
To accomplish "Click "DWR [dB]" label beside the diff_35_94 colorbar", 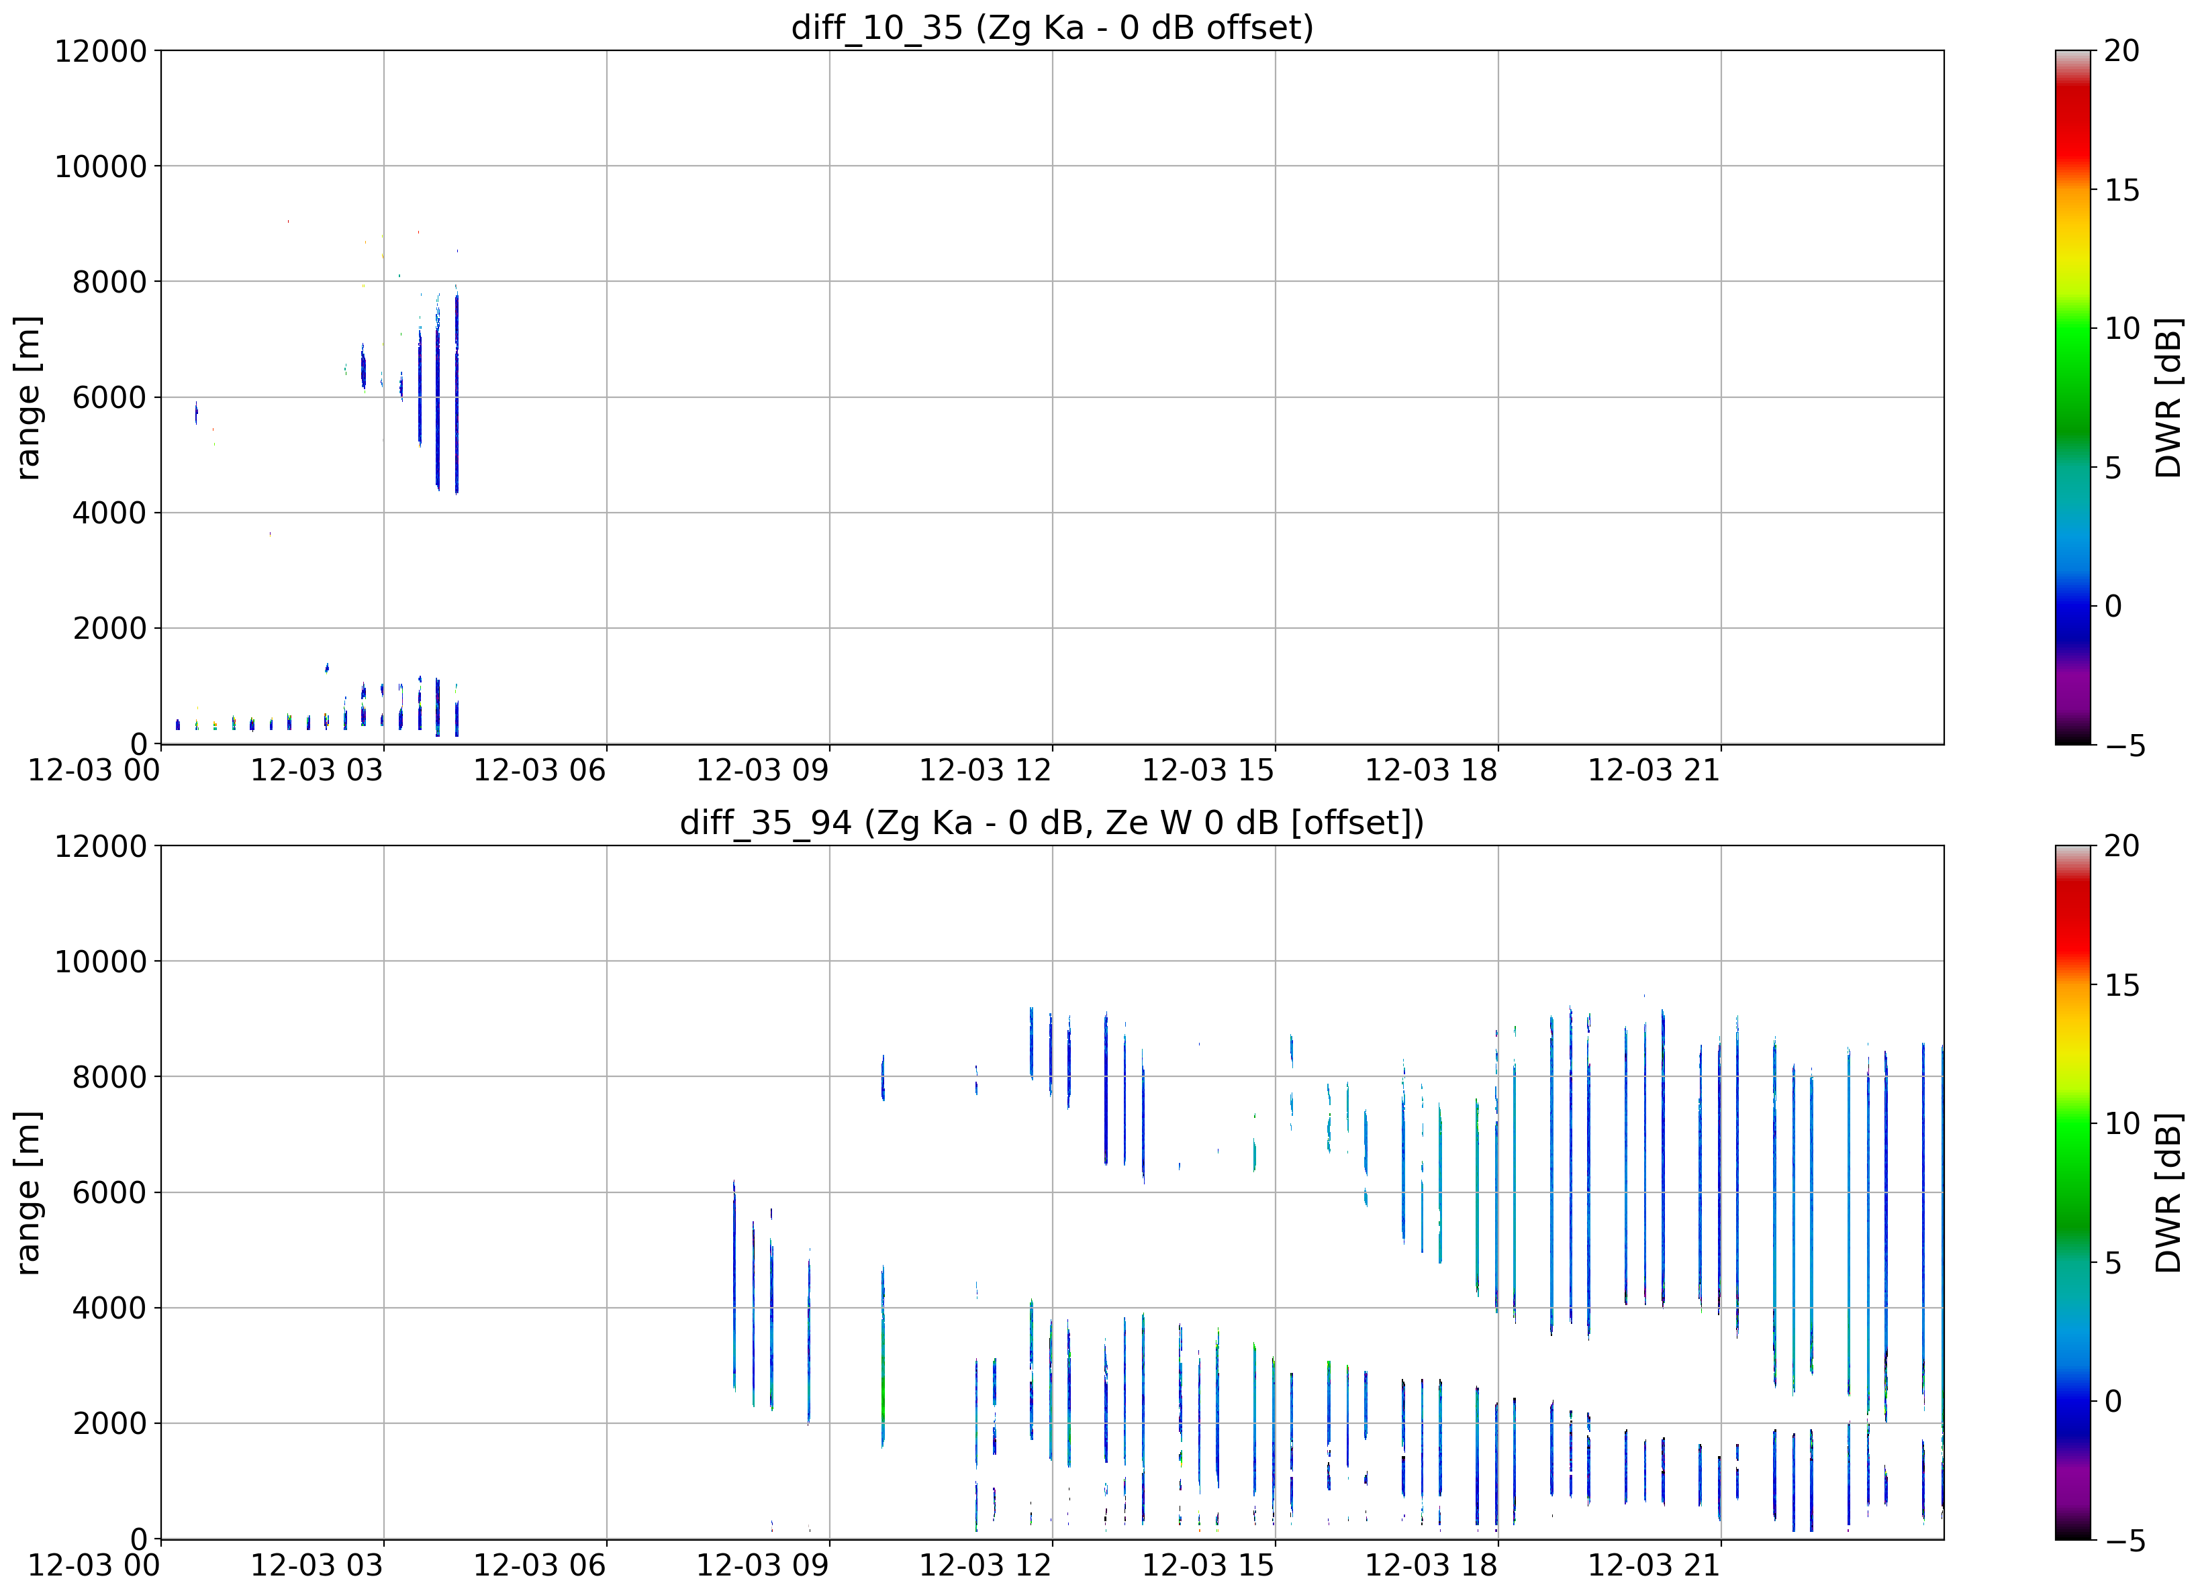I will 2169,1192.
